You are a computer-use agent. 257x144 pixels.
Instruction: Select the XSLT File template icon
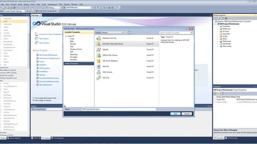[98, 78]
